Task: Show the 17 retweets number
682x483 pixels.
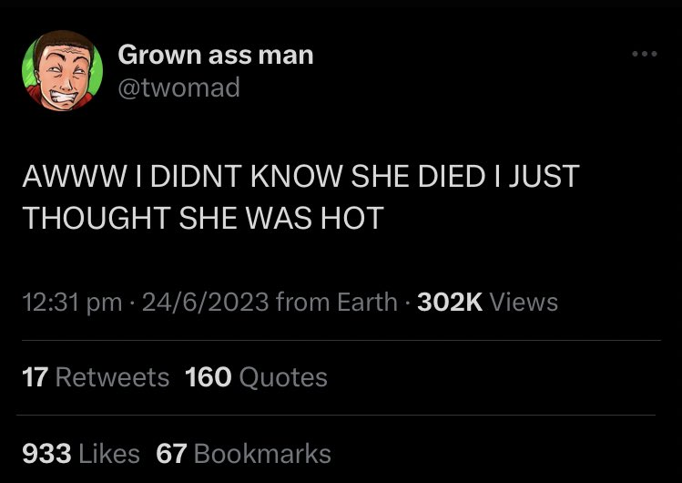Action: tap(35, 376)
